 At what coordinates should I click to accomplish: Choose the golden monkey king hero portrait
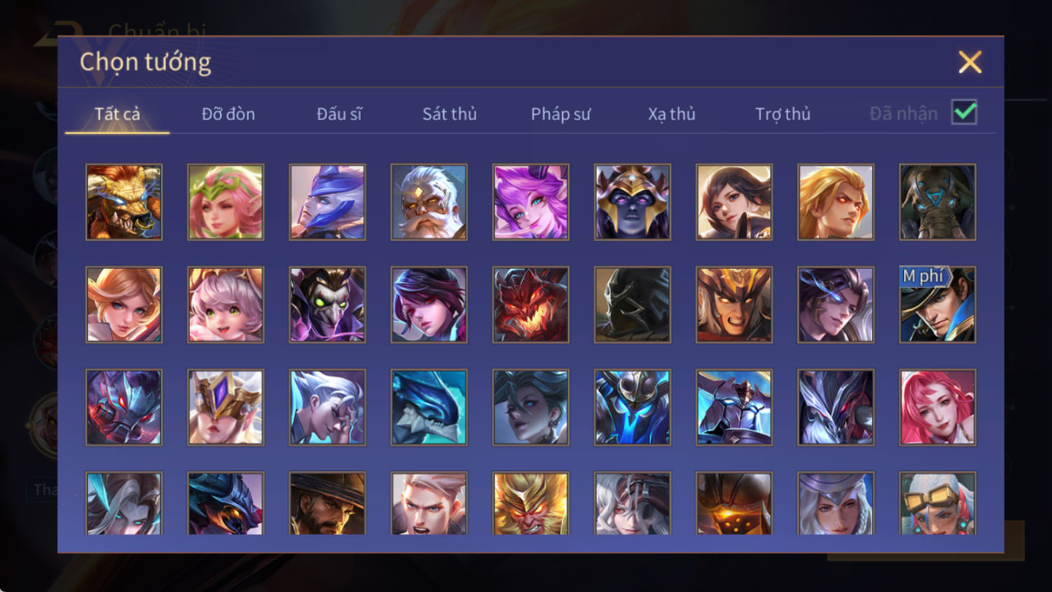coord(531,503)
